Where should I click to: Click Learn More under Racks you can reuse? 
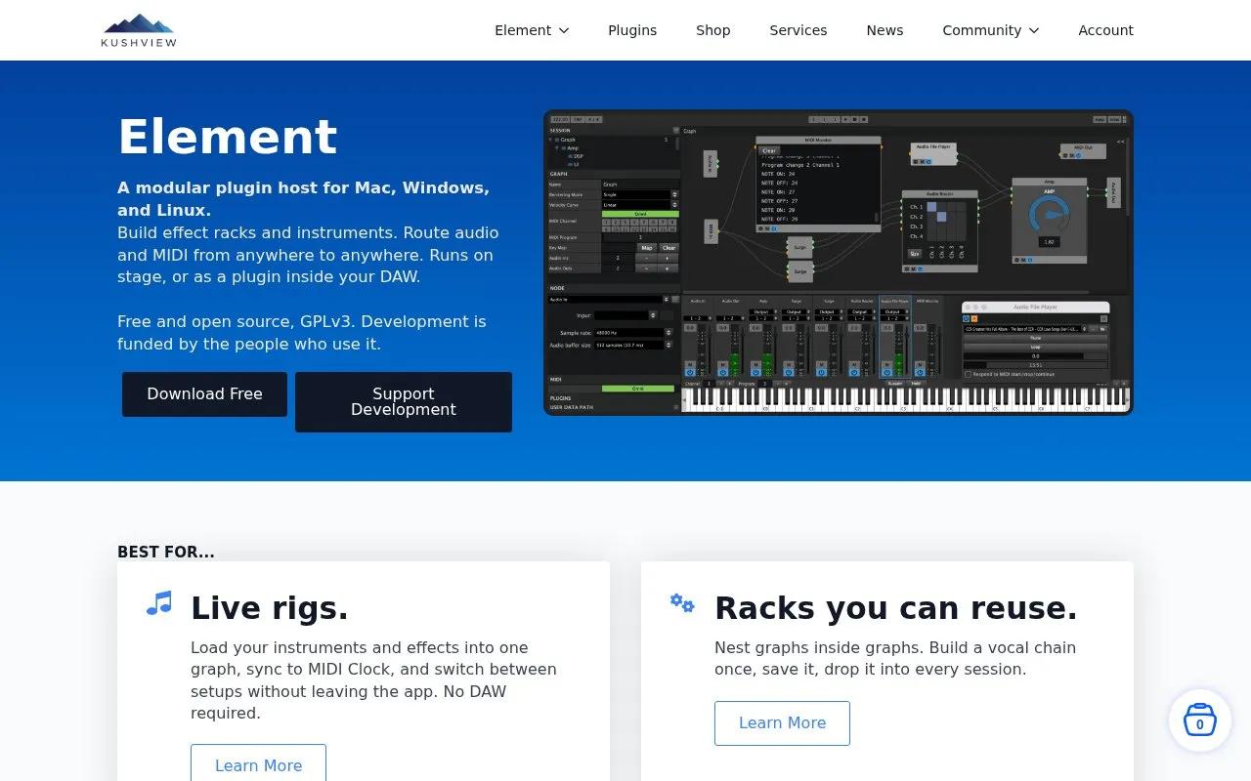[x=782, y=722]
